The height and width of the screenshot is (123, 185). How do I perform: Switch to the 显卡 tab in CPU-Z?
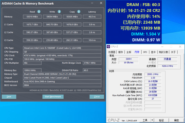[153, 52]
